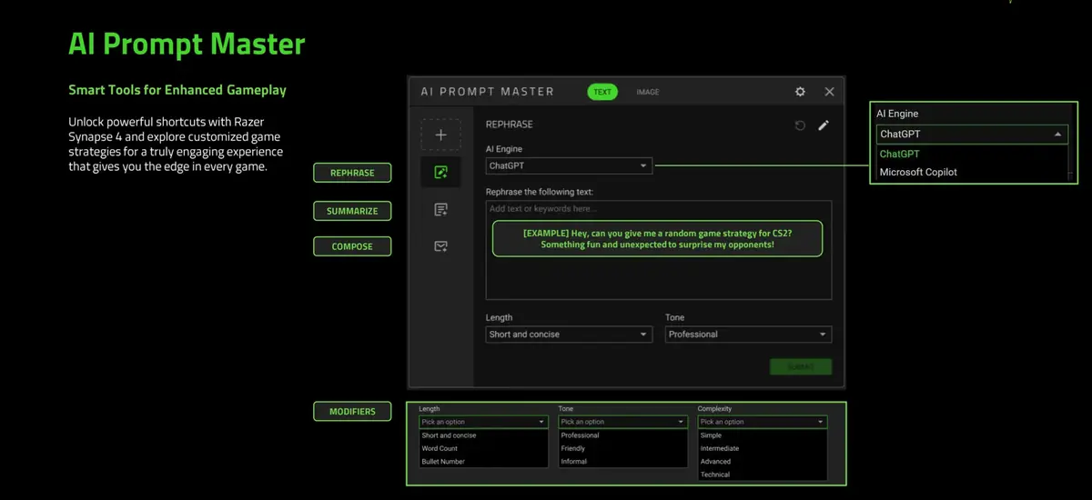The width and height of the screenshot is (1092, 500).
Task: Select 'Technical' complexity option
Action: click(x=715, y=475)
